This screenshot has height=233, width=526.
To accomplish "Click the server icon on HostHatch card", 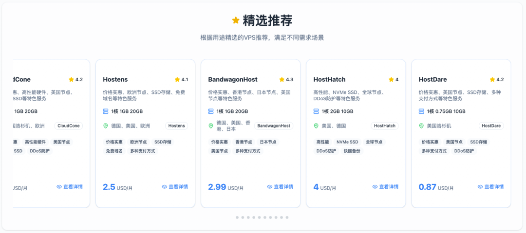I will click(x=316, y=111).
